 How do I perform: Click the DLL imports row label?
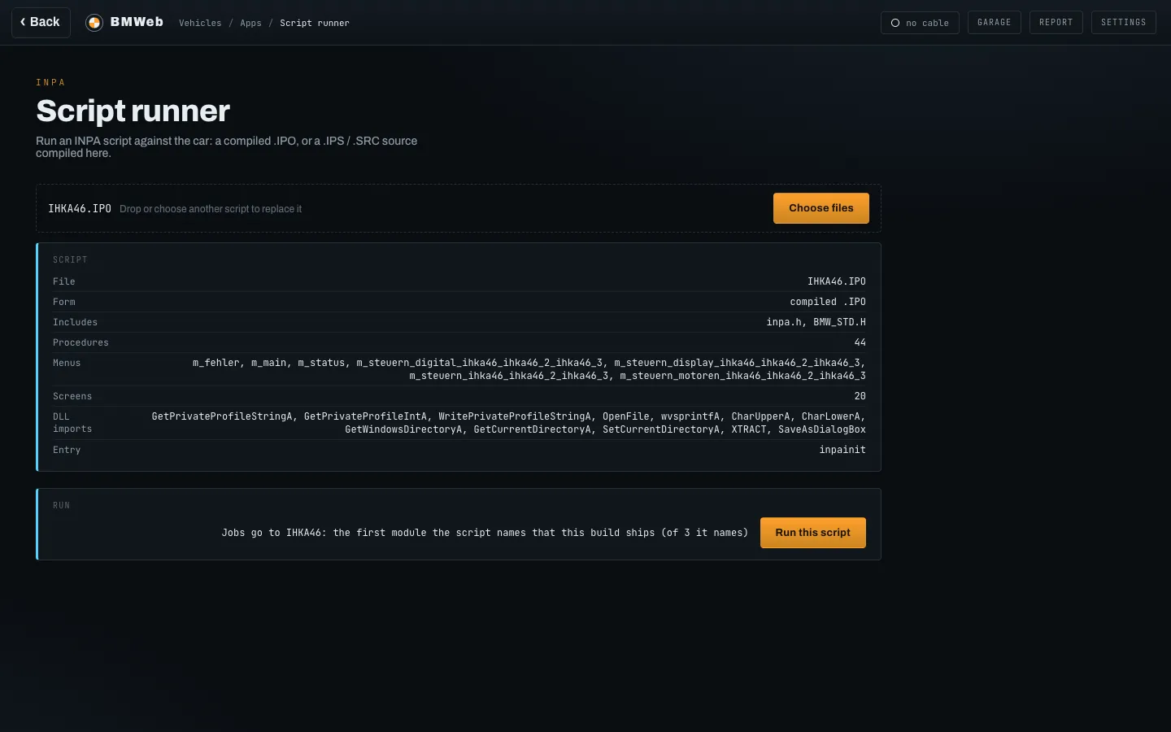point(72,423)
